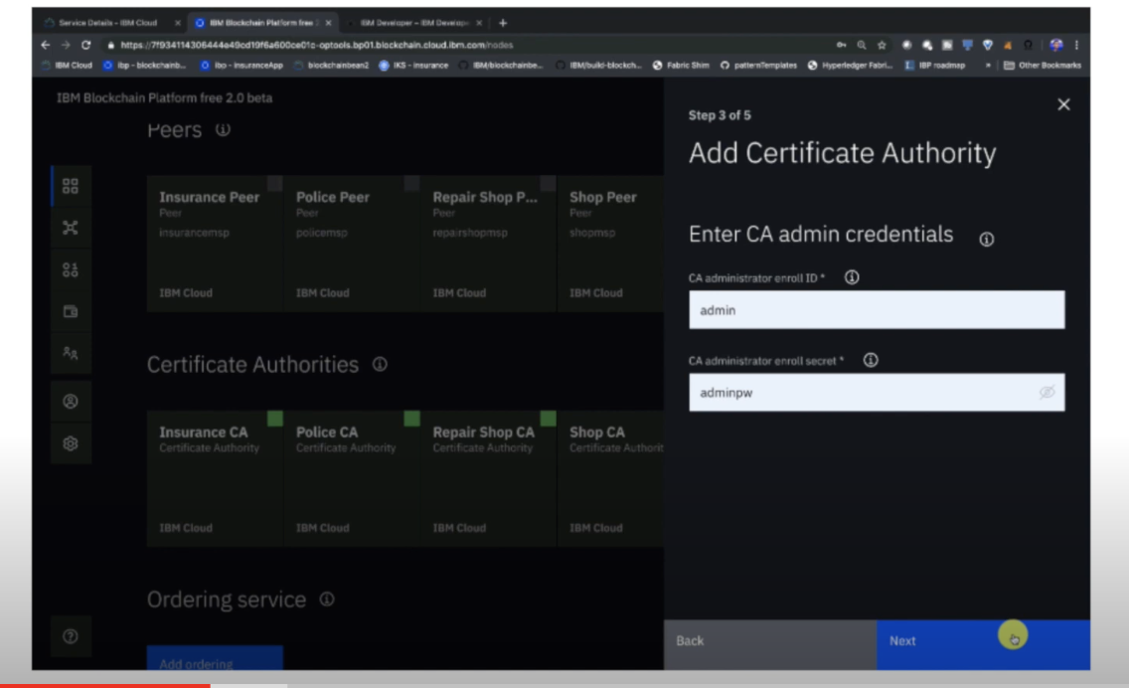1129x688 pixels.
Task: Open patternTemplates bookmark
Action: pos(759,65)
